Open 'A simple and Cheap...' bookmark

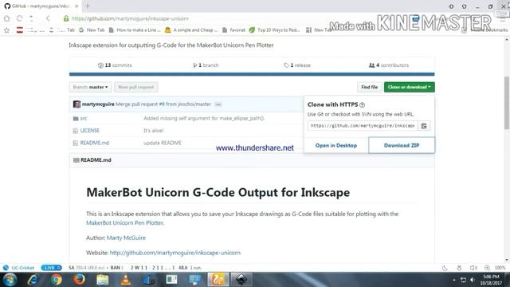tap(191, 30)
